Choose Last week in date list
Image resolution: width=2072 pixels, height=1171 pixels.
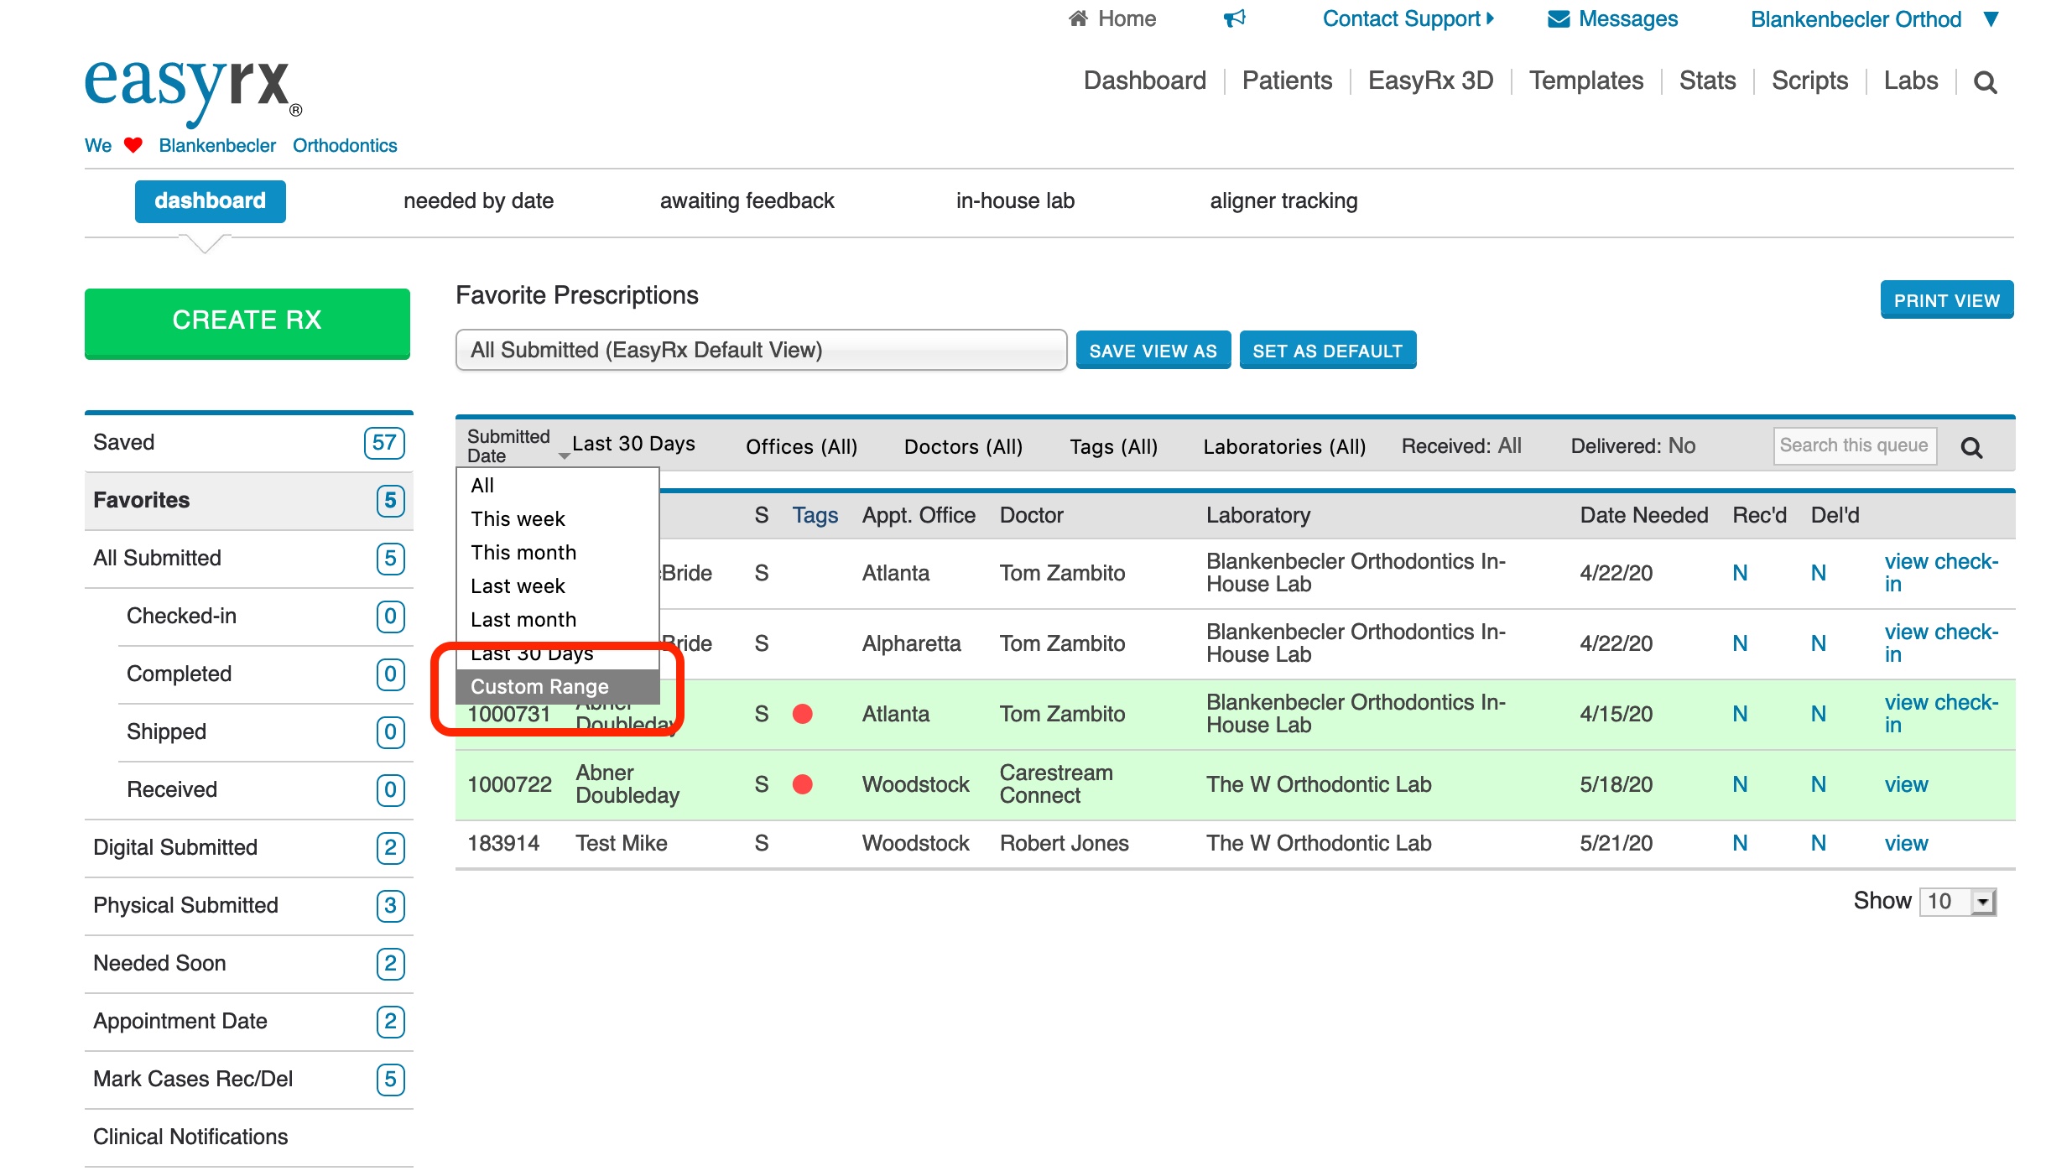point(518,585)
